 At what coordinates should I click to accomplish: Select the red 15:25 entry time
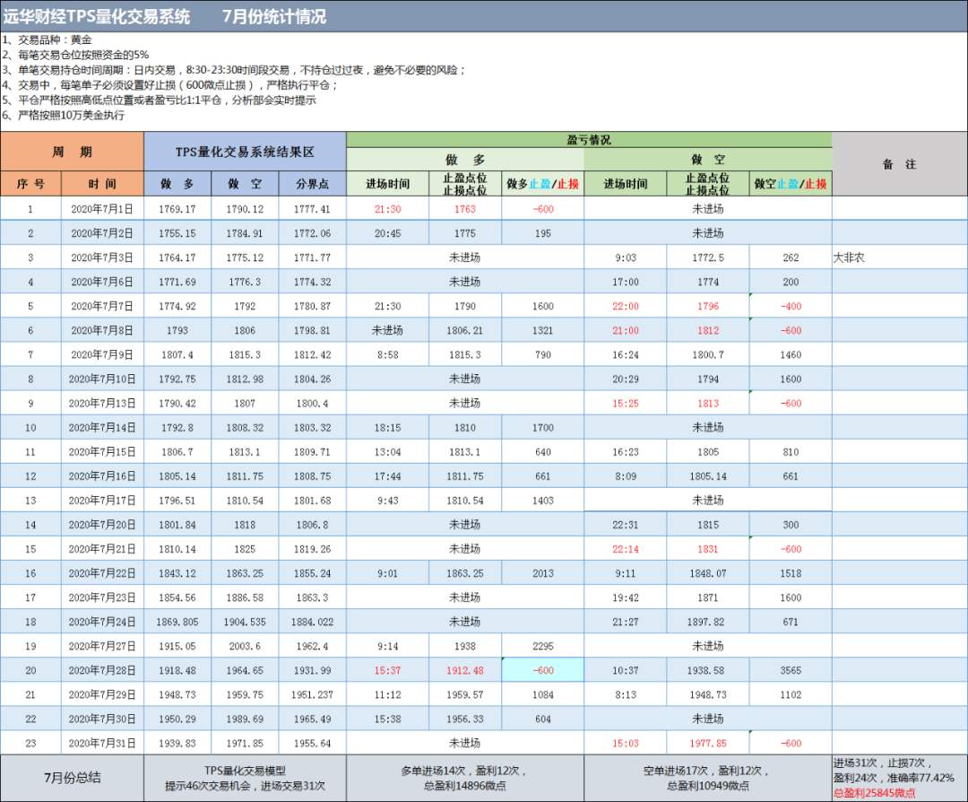click(626, 404)
